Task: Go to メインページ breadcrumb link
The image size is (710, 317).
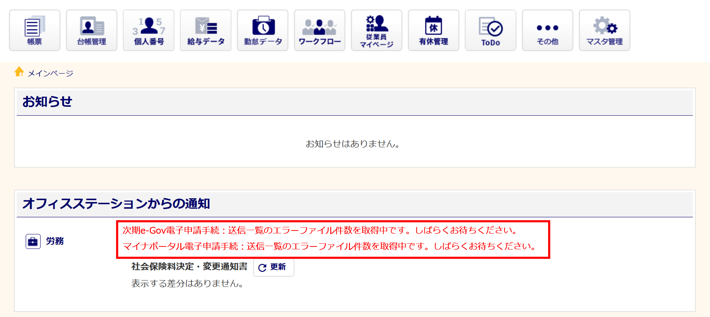Action: tap(50, 73)
